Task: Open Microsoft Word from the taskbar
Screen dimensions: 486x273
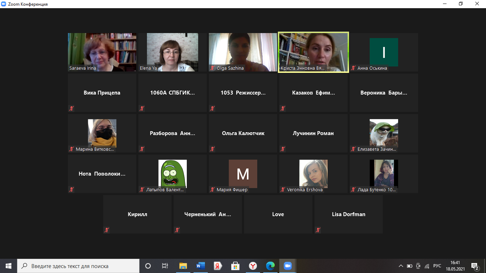Action: [201, 266]
